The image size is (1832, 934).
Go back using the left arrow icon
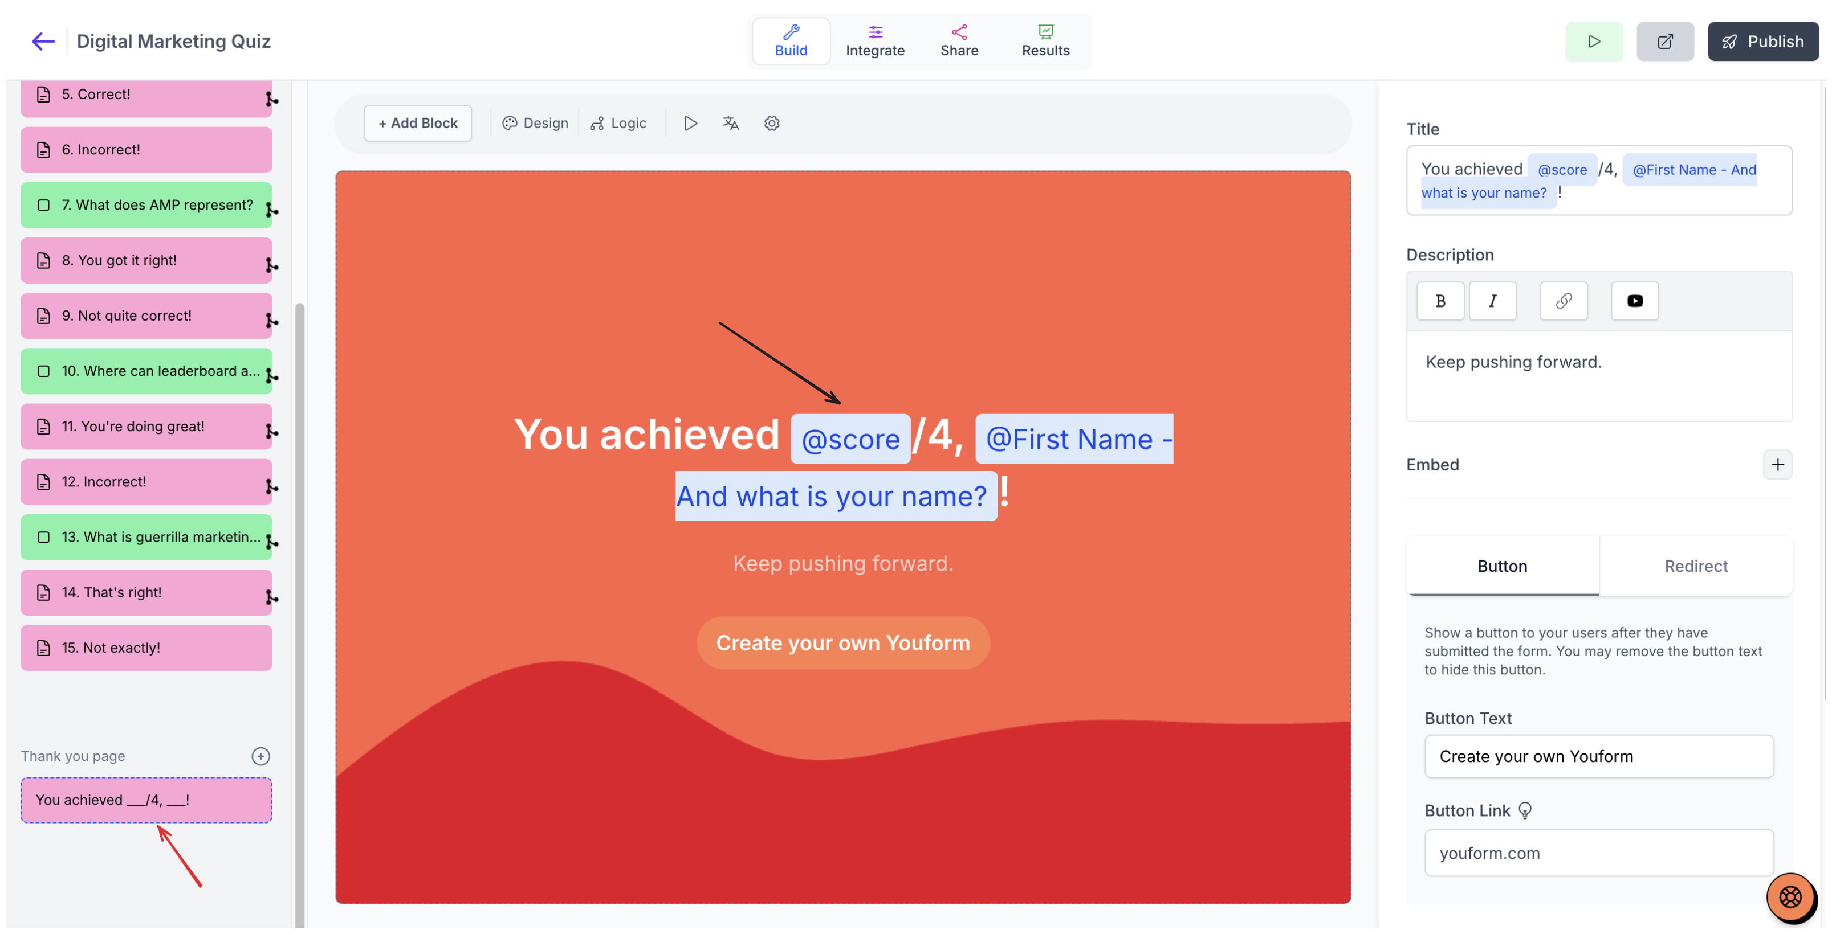click(43, 41)
